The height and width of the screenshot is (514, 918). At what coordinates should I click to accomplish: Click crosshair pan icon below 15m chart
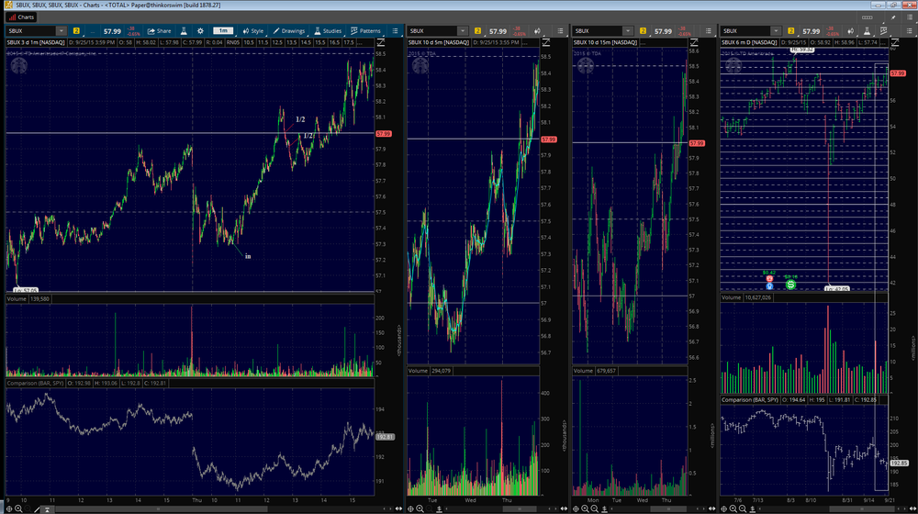pyautogui.click(x=577, y=509)
